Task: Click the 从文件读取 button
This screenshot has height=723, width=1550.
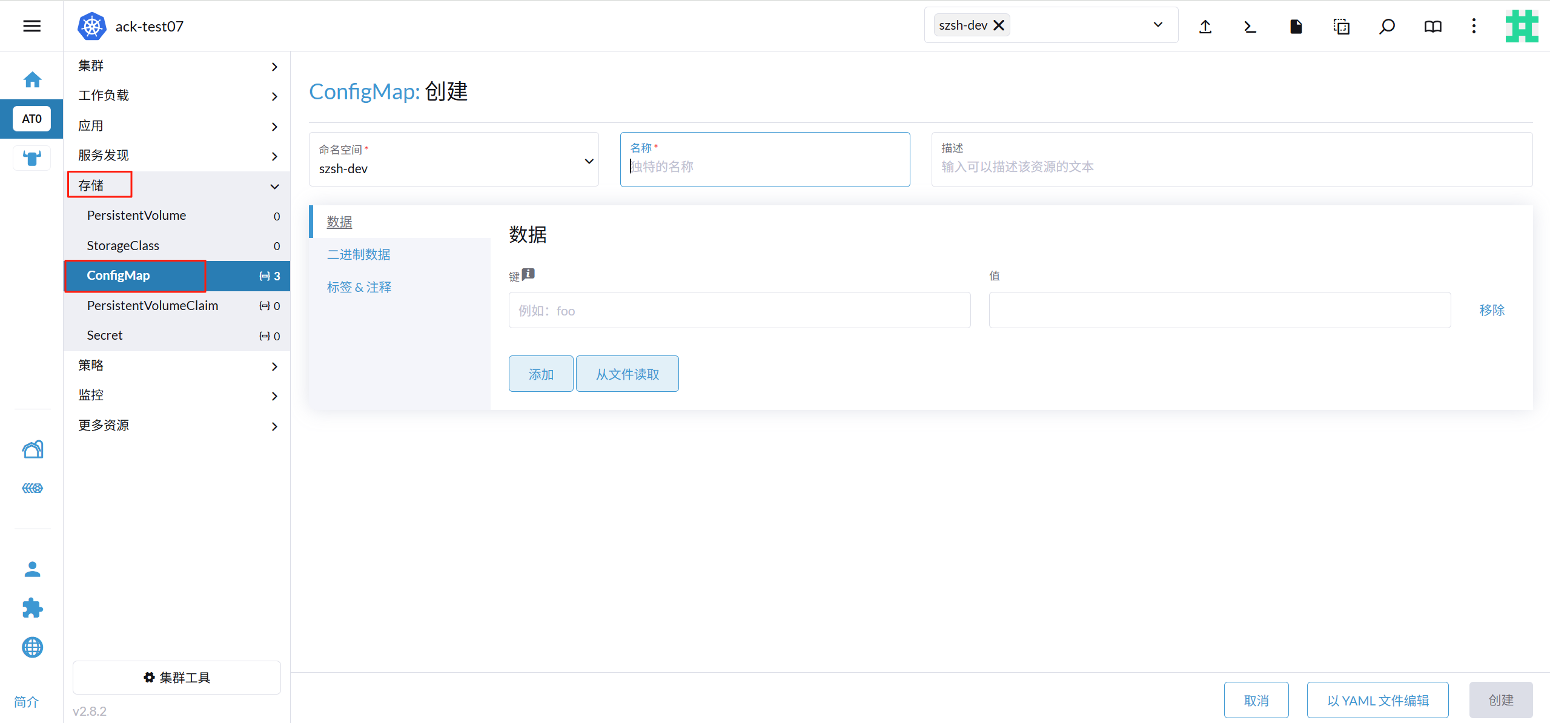Action: 627,374
